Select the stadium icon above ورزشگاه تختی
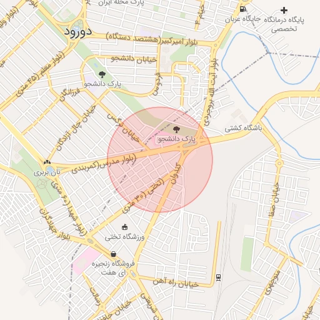The width and height of the screenshot is (320, 320). (x=124, y=227)
